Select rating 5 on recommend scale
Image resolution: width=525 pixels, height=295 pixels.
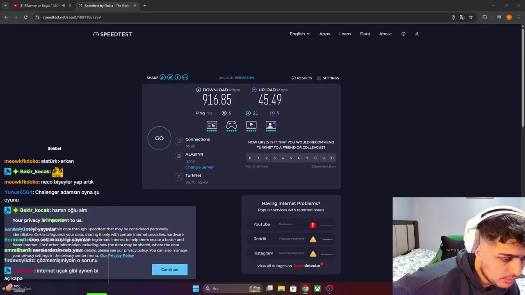(291, 158)
